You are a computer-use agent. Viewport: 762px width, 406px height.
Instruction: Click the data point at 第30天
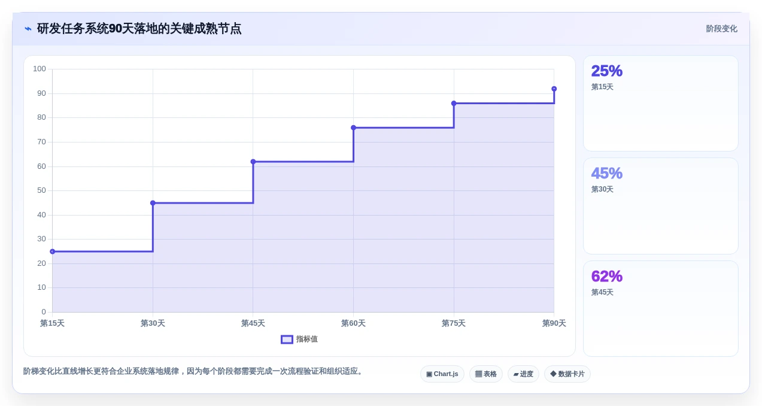[x=153, y=203]
